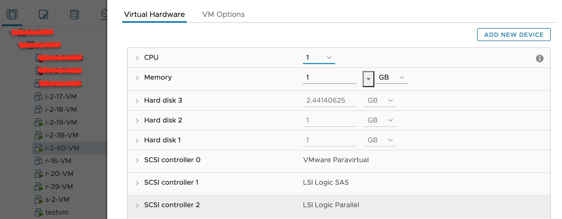The image size is (562, 219).
Task: Click the i-2-17-VM virtual machine icon
Action: pyautogui.click(x=38, y=96)
